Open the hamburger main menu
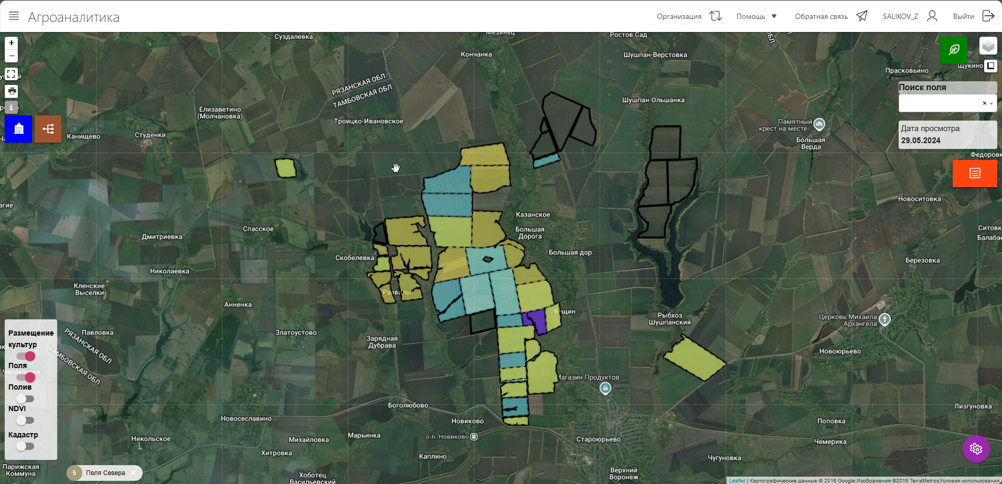 pyautogui.click(x=14, y=16)
